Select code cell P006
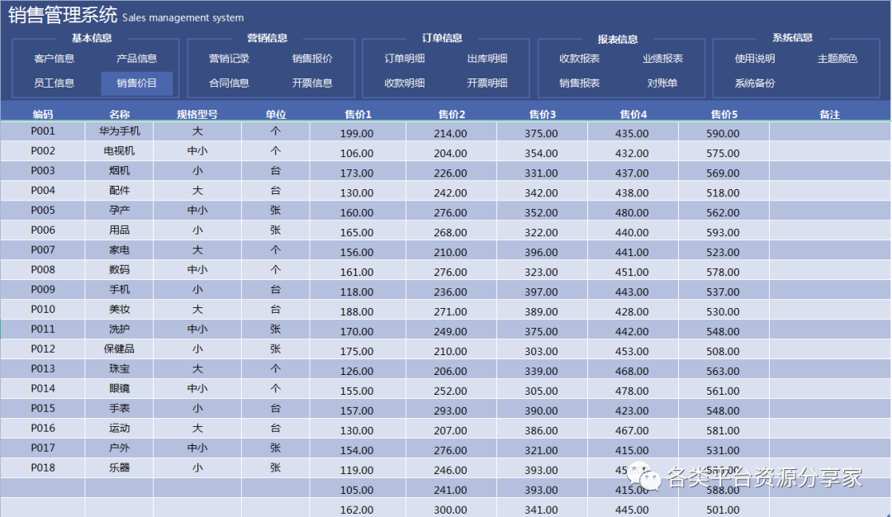Image resolution: width=892 pixels, height=517 pixels. coord(43,230)
